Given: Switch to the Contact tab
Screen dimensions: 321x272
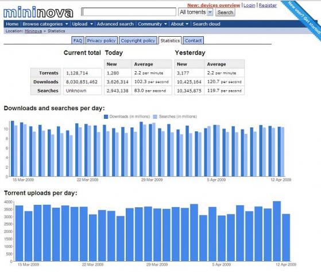Looking at the screenshot, I should pos(194,41).
